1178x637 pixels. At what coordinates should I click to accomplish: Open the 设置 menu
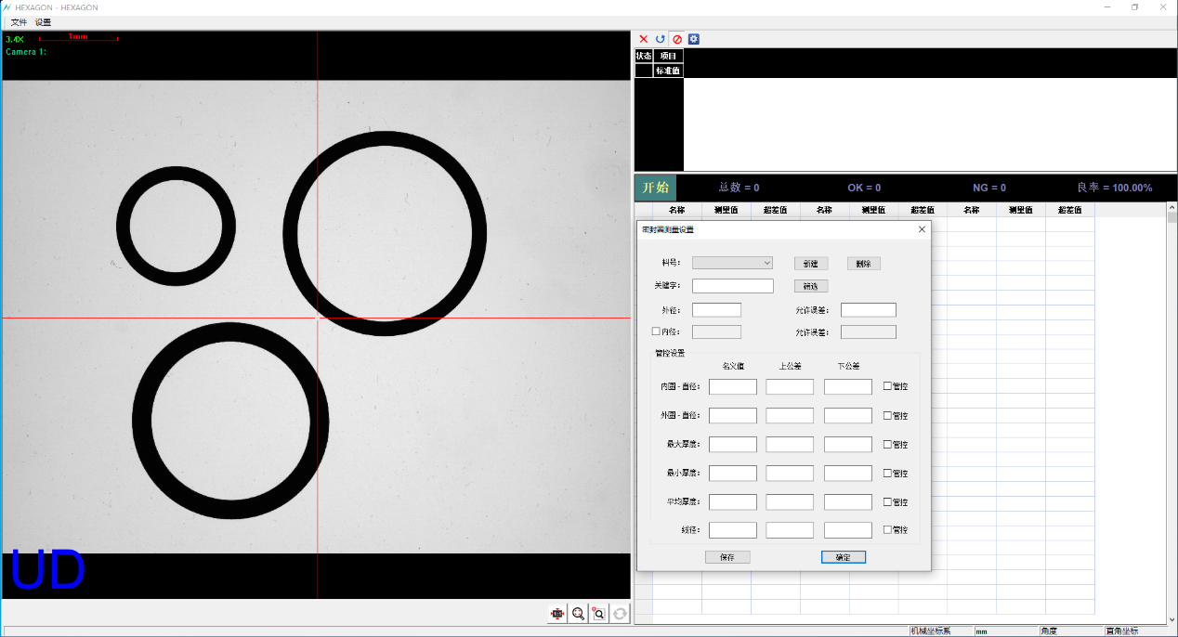click(x=42, y=21)
